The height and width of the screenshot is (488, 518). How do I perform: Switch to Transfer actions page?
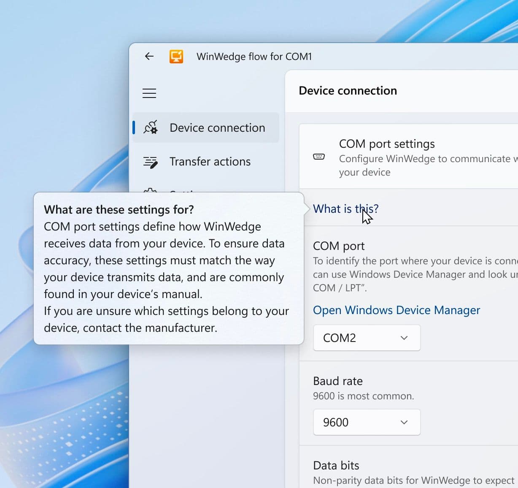(x=210, y=162)
